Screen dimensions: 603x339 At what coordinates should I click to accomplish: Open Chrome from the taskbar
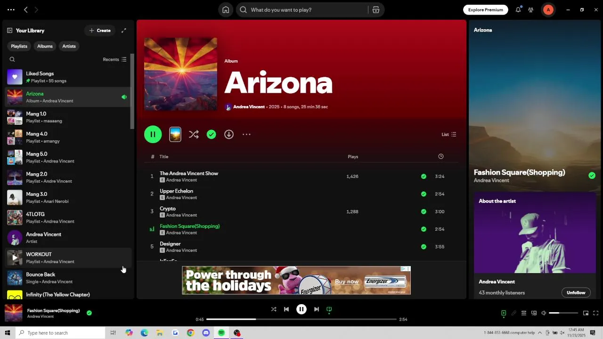tap(190, 333)
